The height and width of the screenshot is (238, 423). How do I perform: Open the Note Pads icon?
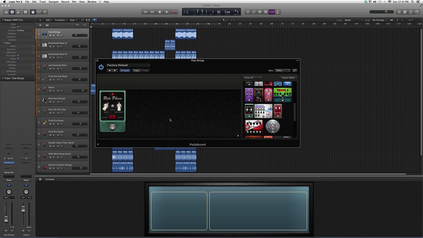point(405,12)
